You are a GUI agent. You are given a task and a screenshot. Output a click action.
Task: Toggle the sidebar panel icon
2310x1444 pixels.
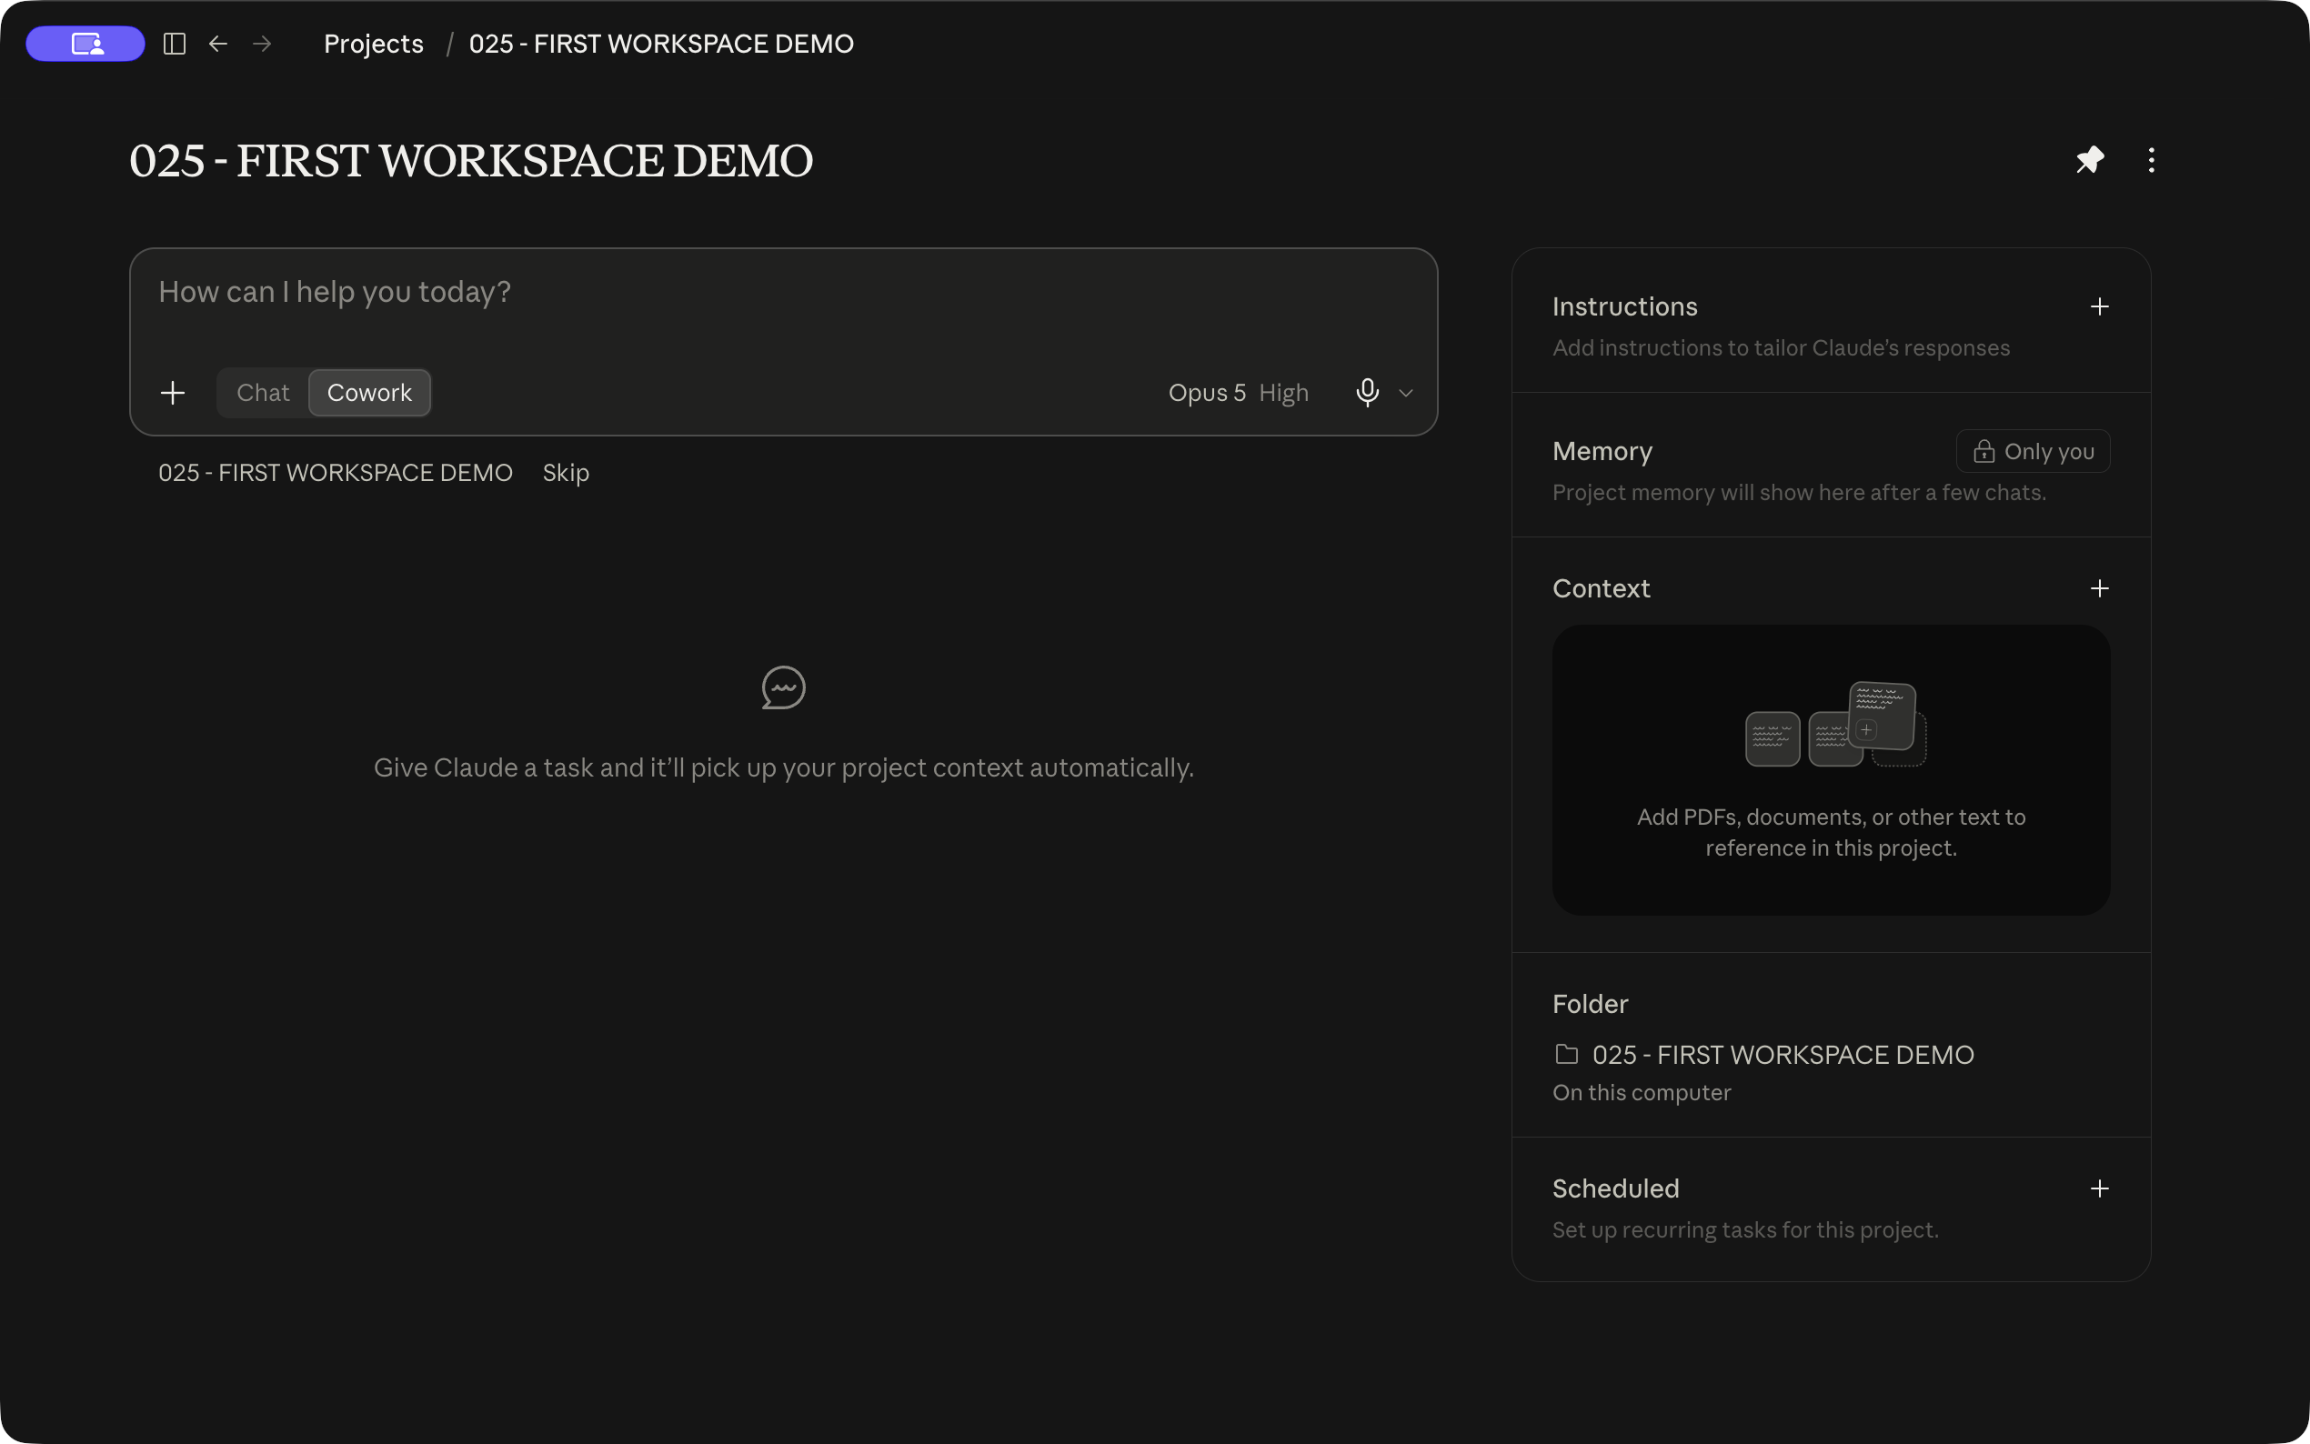(174, 44)
